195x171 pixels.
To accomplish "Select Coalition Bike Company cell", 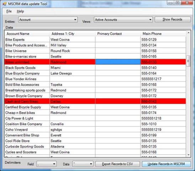I will click(27, 124).
